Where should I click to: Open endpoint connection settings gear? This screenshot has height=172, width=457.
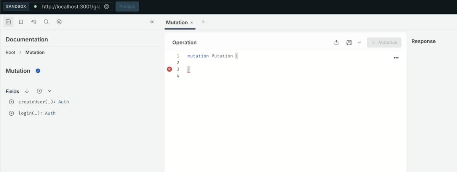pyautogui.click(x=107, y=6)
